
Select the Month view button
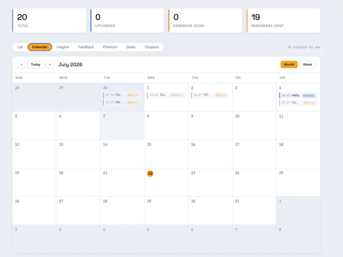pos(289,65)
